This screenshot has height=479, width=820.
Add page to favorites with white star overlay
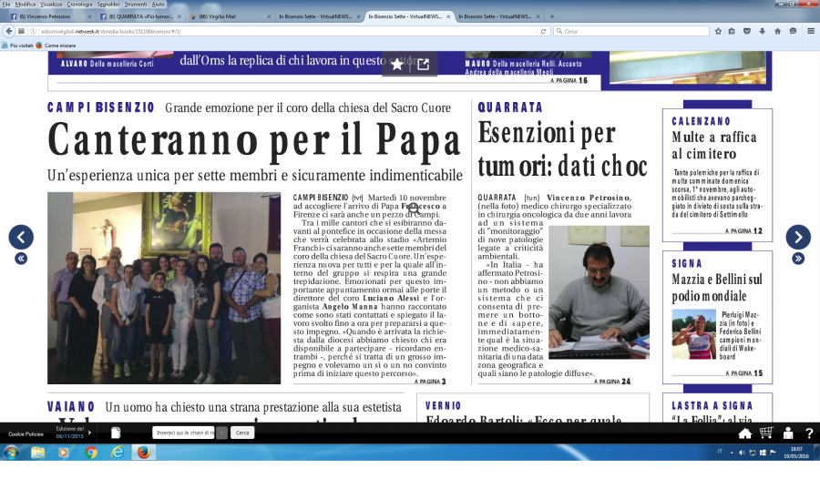click(x=397, y=65)
